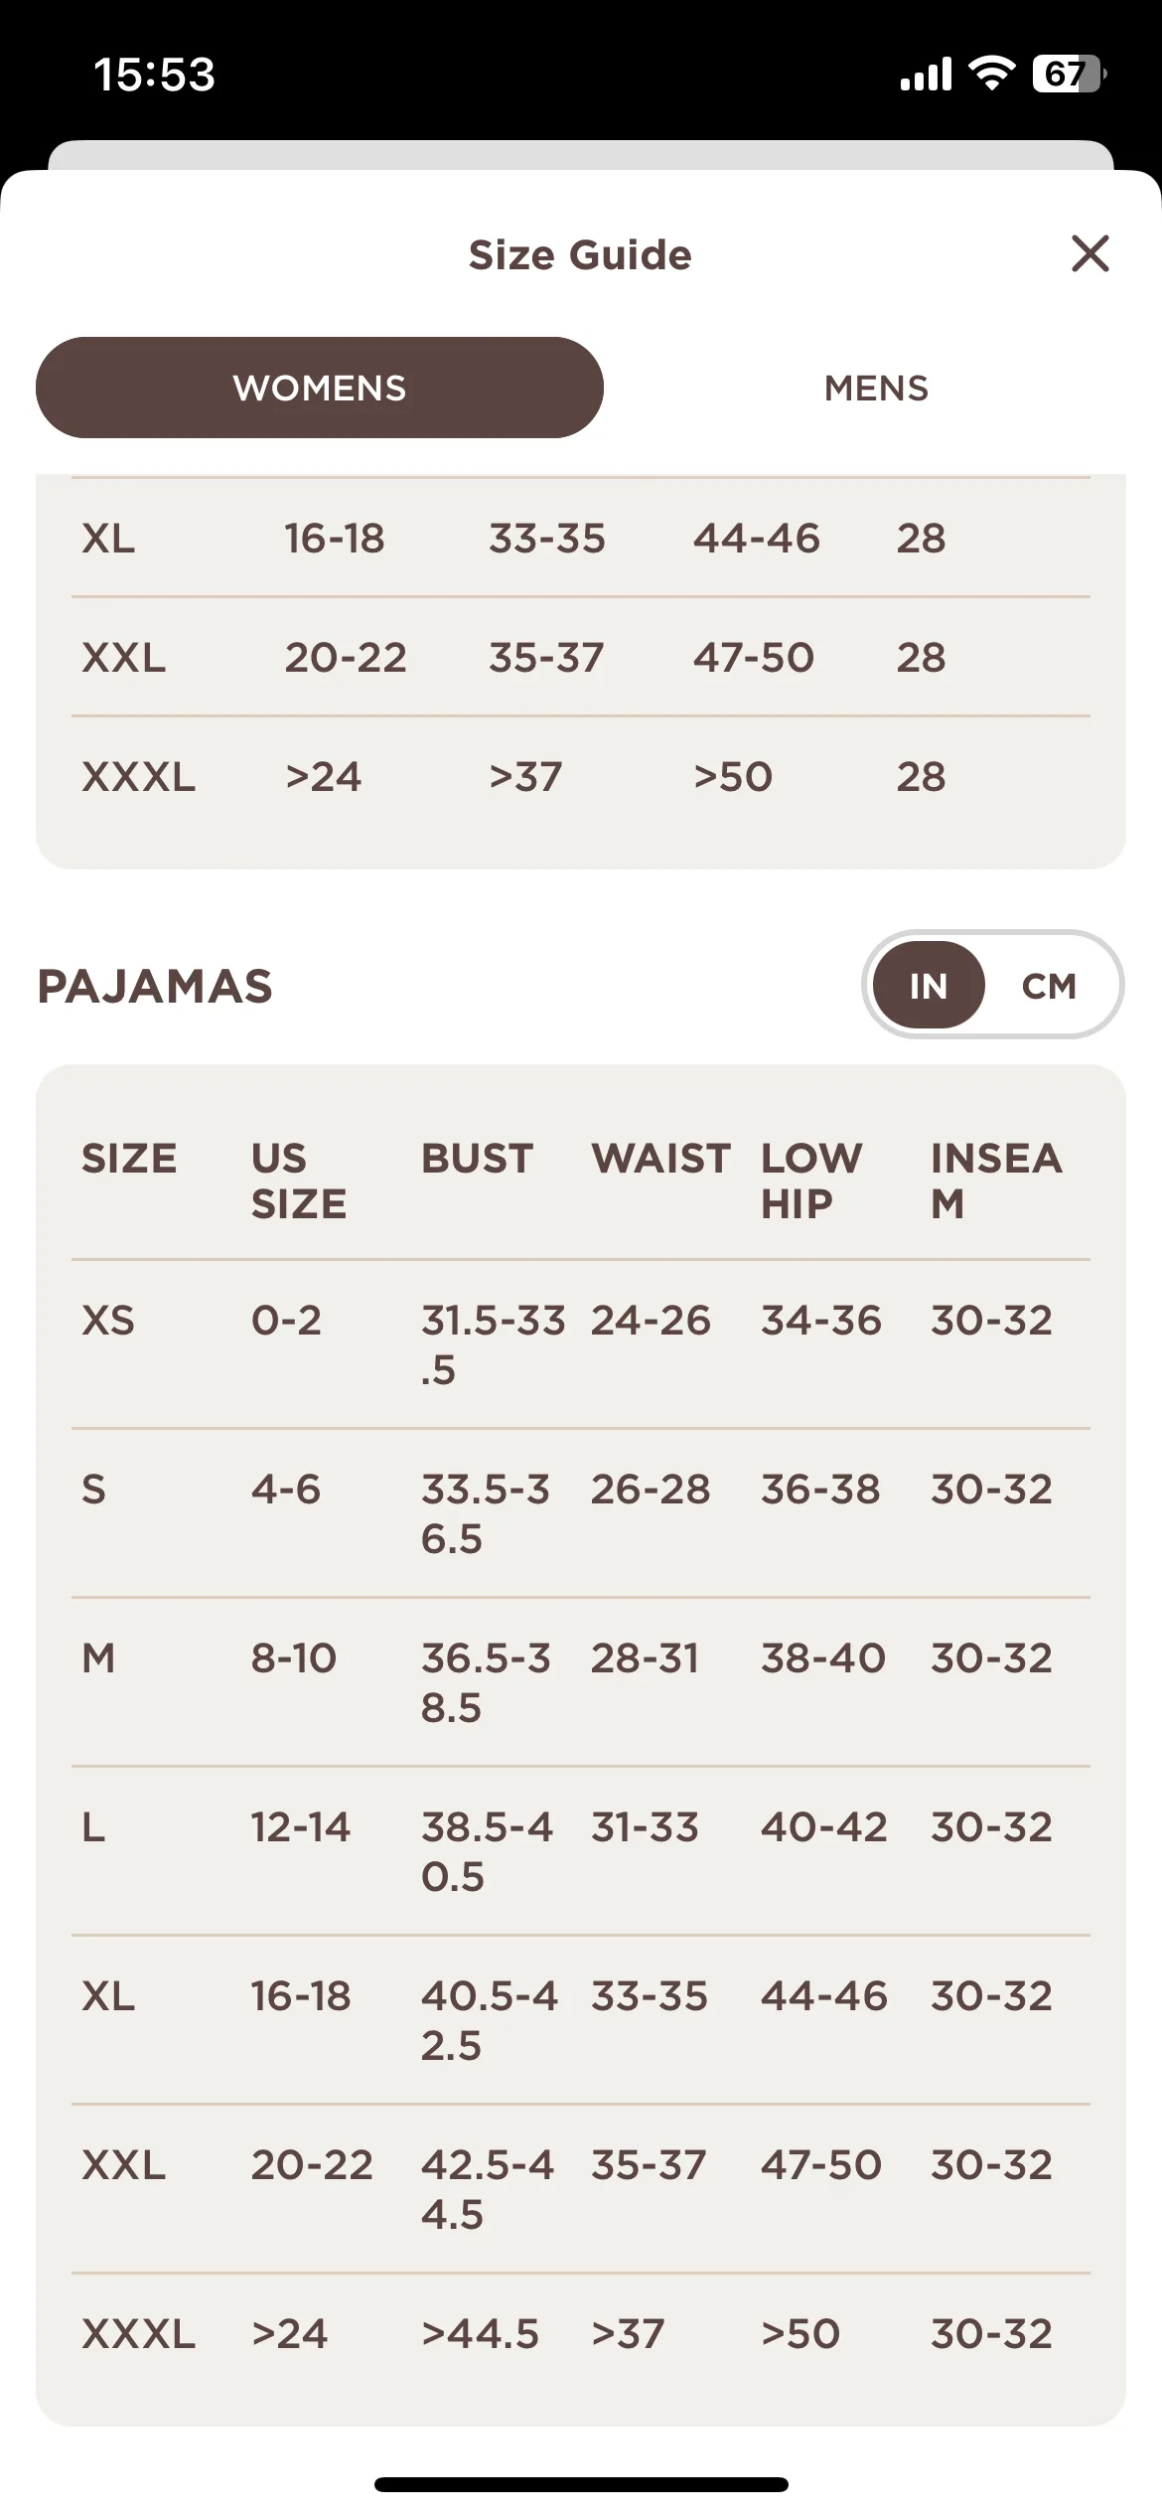Tap the BUST column header
The height and width of the screenshot is (2516, 1162).
coord(478,1159)
